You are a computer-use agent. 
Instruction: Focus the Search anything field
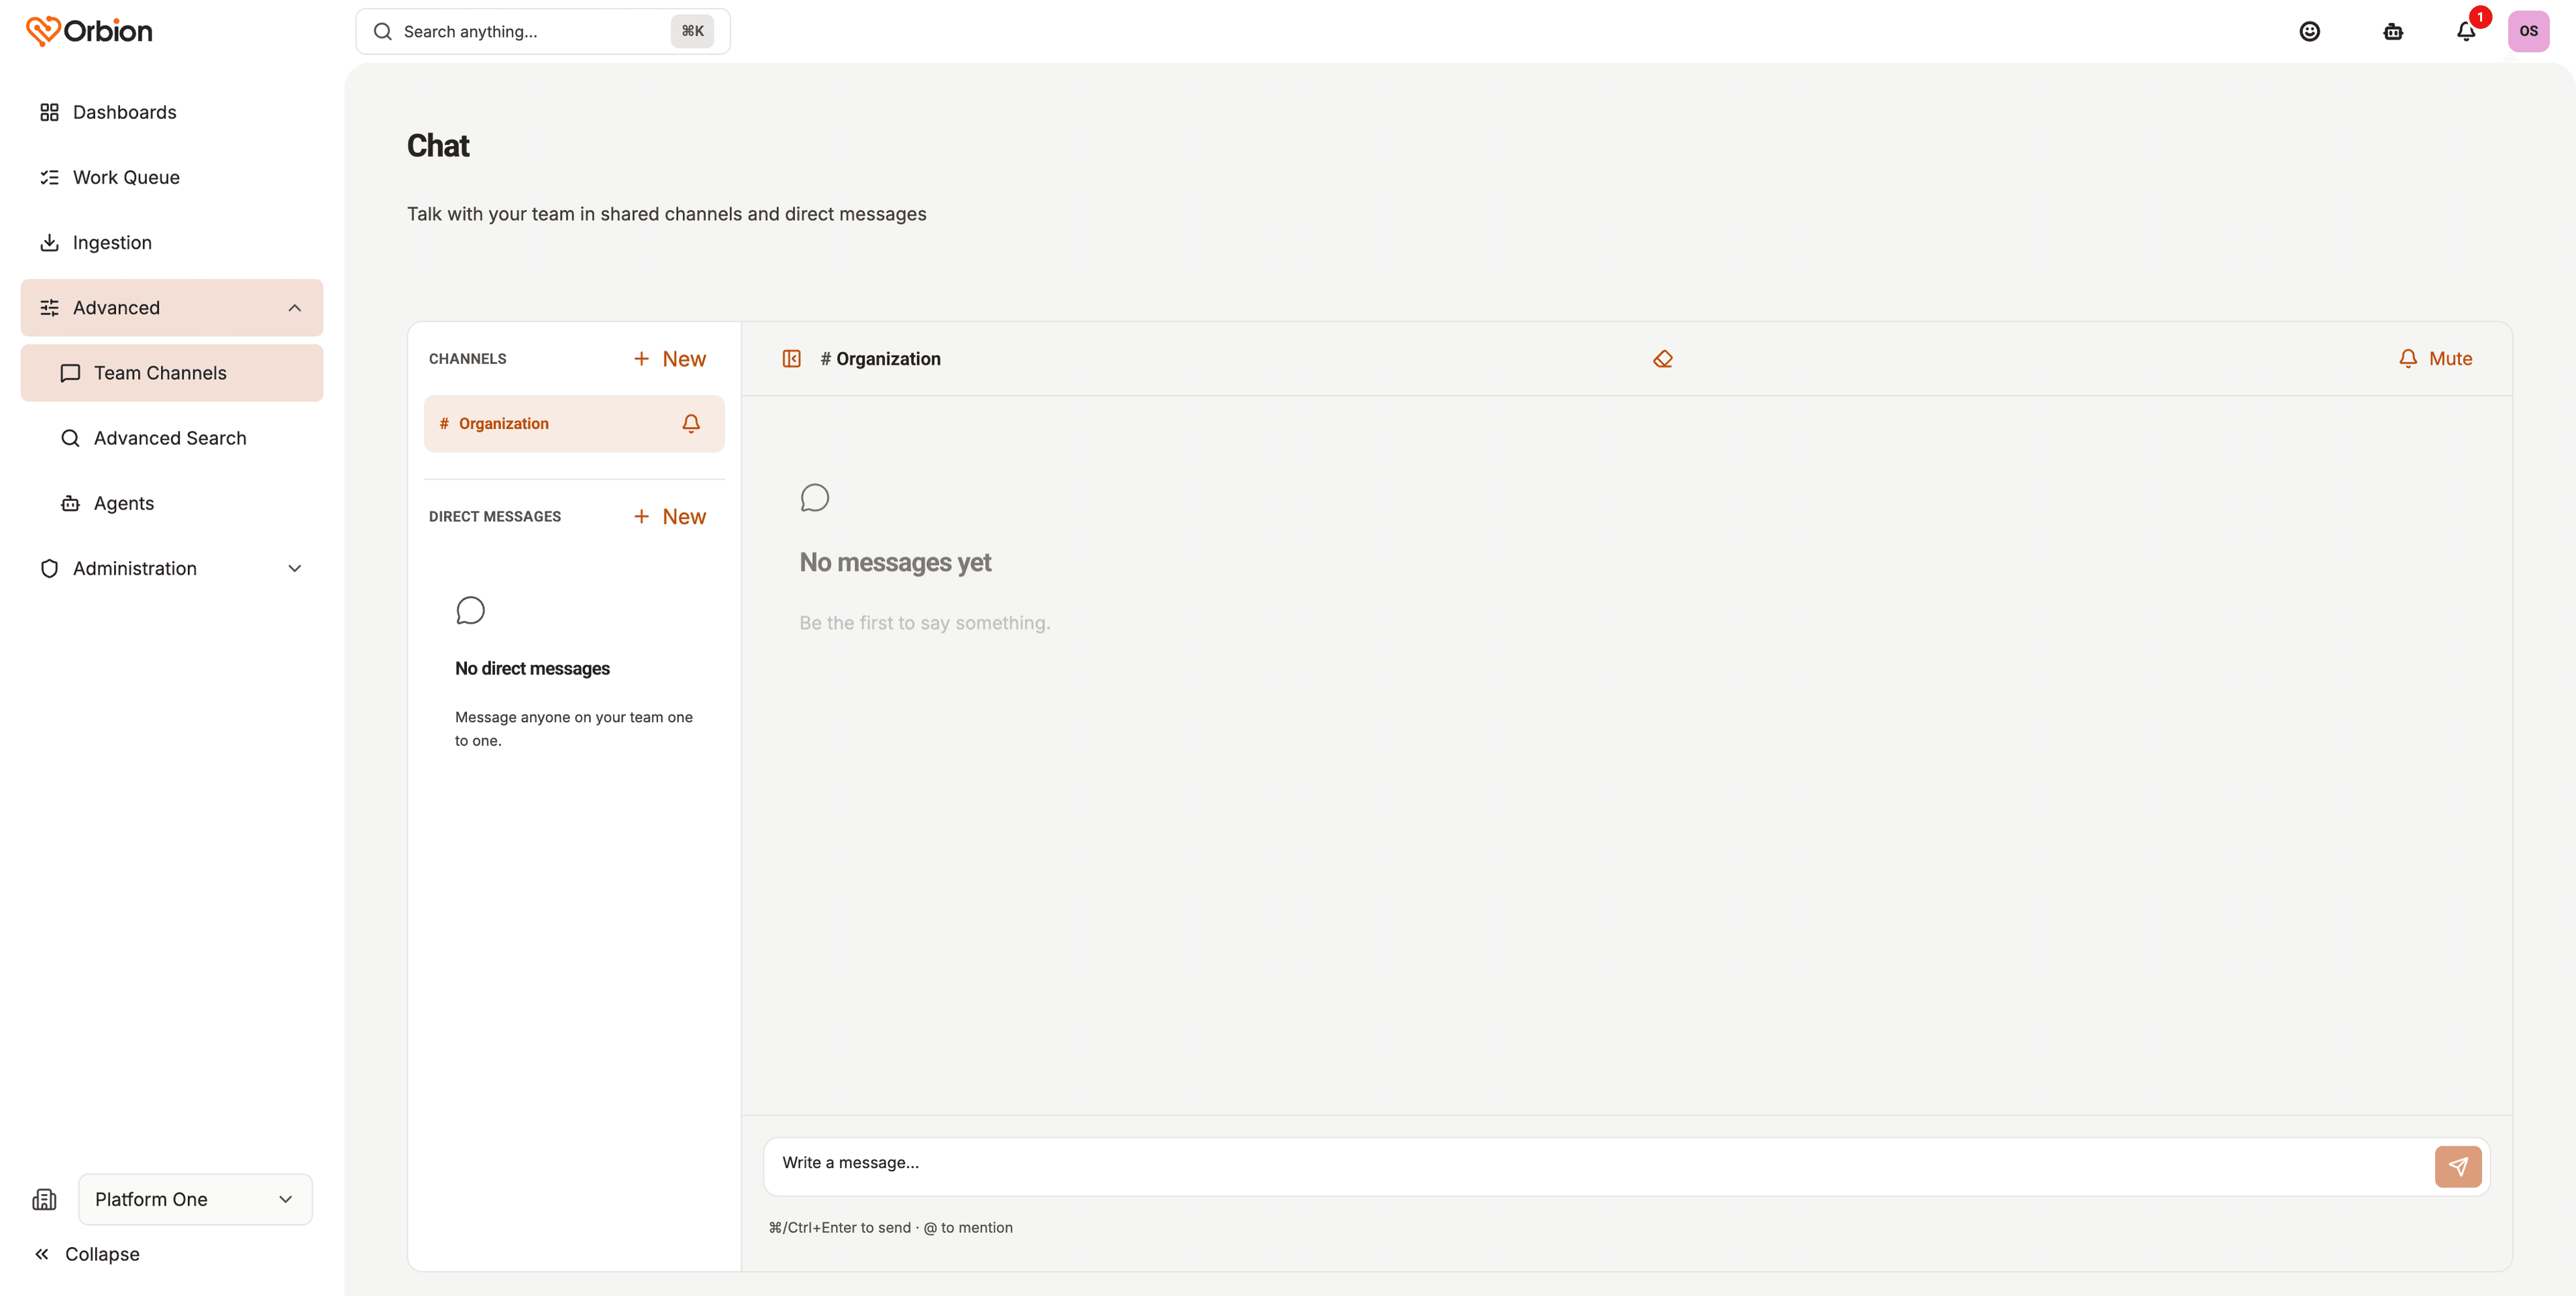coord(543,32)
